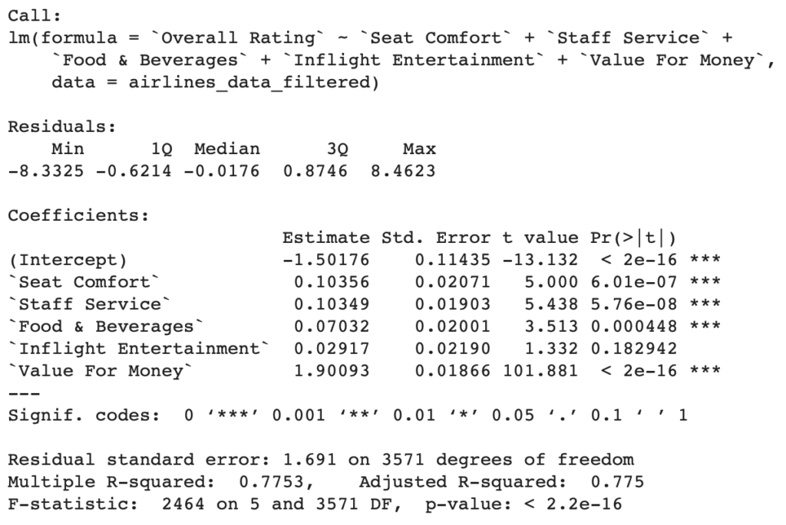Click the '(Intercept)' row label

(68, 260)
